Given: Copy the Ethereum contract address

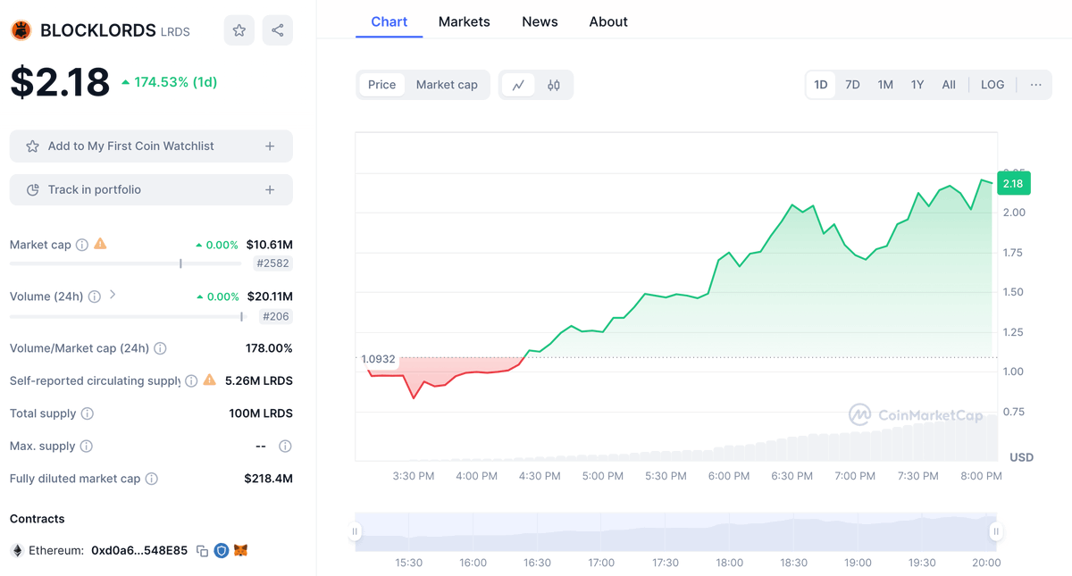Looking at the screenshot, I should tap(202, 551).
